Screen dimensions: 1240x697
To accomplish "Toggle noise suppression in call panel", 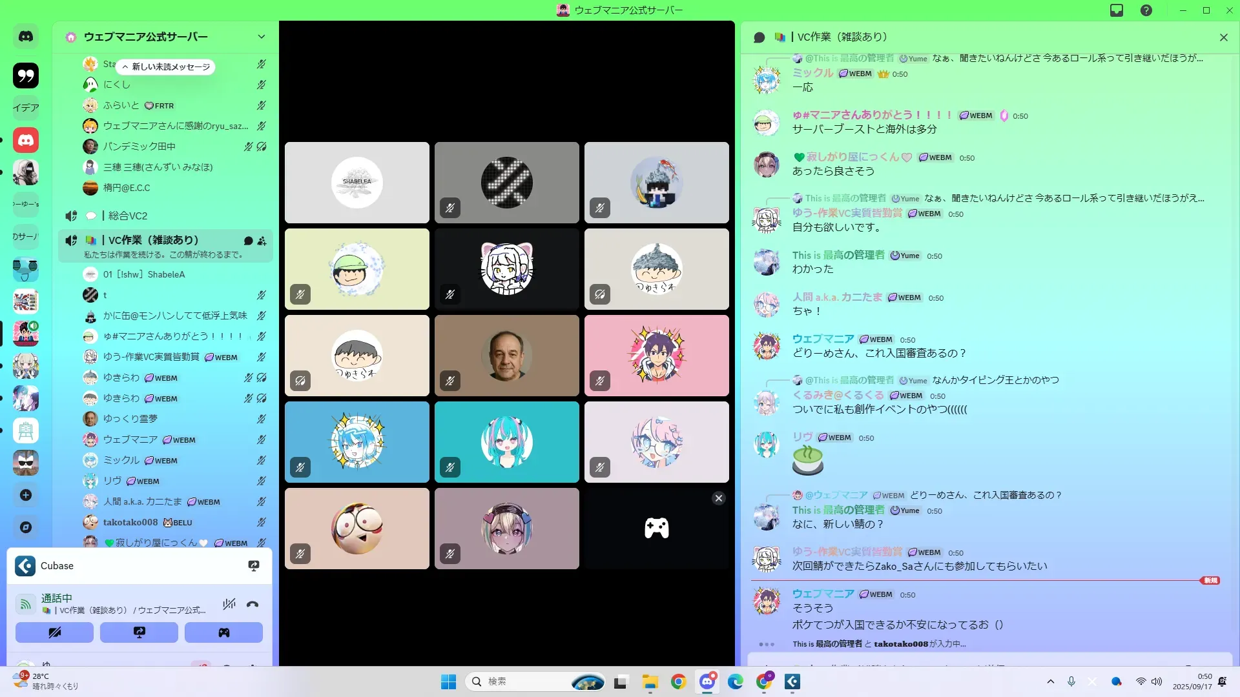I will click(x=229, y=605).
